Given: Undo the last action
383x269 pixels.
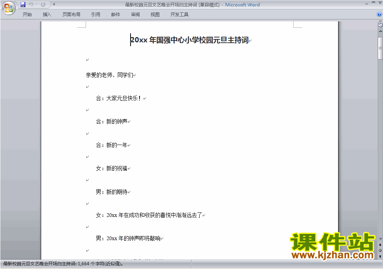Looking at the screenshot, I should coord(31,4).
